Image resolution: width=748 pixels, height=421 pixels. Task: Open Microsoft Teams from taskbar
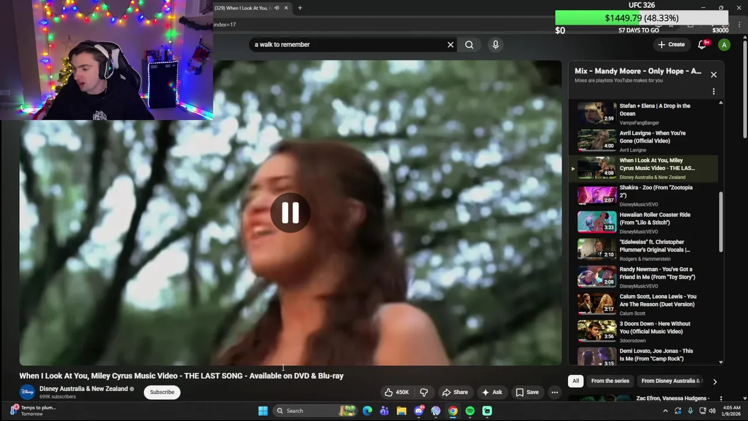pyautogui.click(x=384, y=411)
